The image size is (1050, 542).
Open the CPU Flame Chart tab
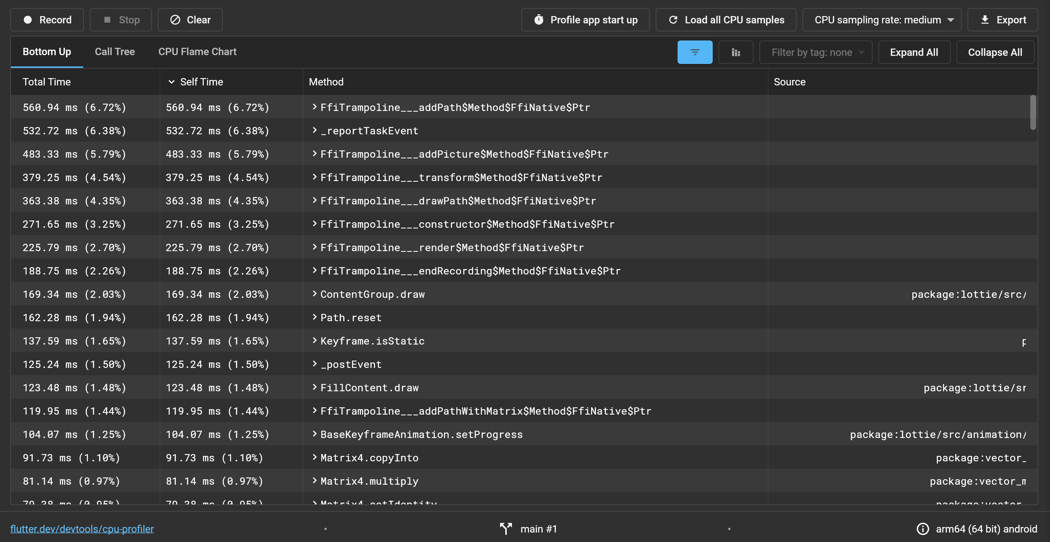[x=197, y=52]
